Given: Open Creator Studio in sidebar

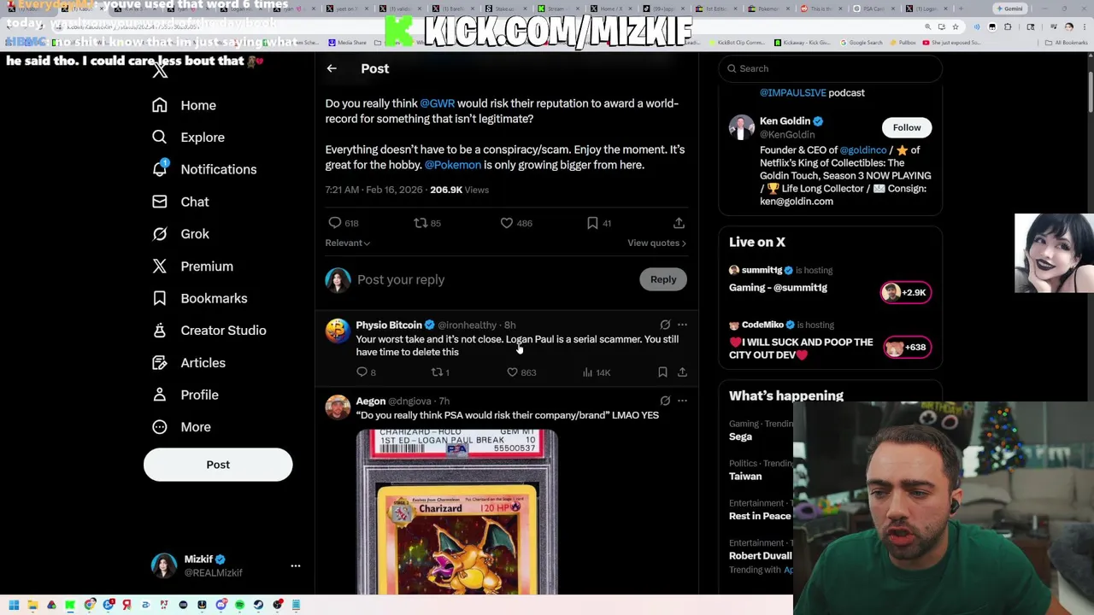Looking at the screenshot, I should [x=209, y=331].
